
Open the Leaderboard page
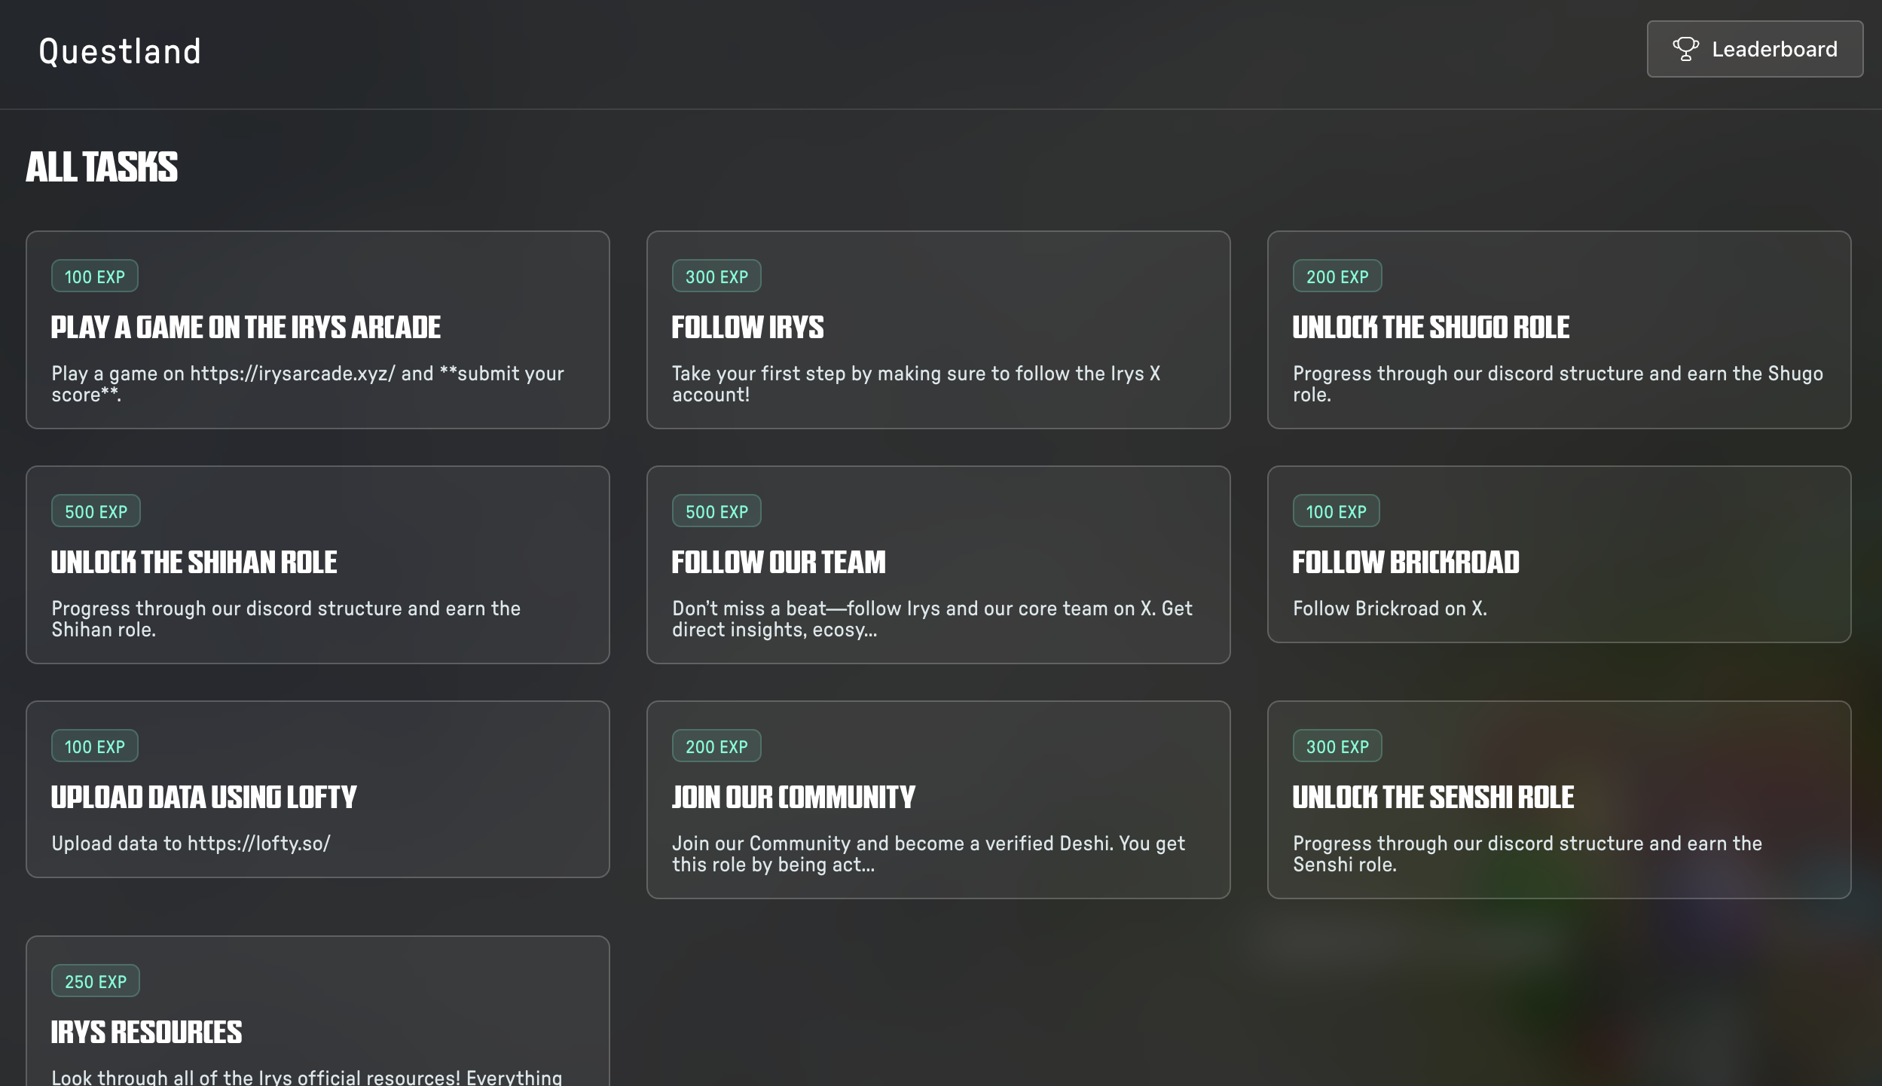point(1755,49)
